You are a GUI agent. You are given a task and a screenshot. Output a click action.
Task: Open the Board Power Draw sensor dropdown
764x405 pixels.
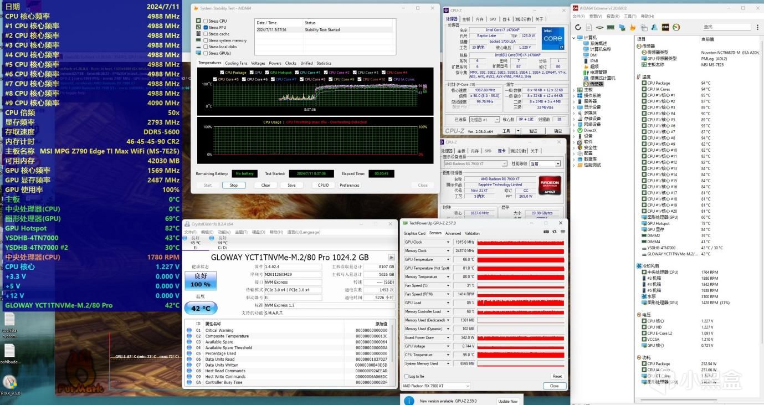[448, 337]
